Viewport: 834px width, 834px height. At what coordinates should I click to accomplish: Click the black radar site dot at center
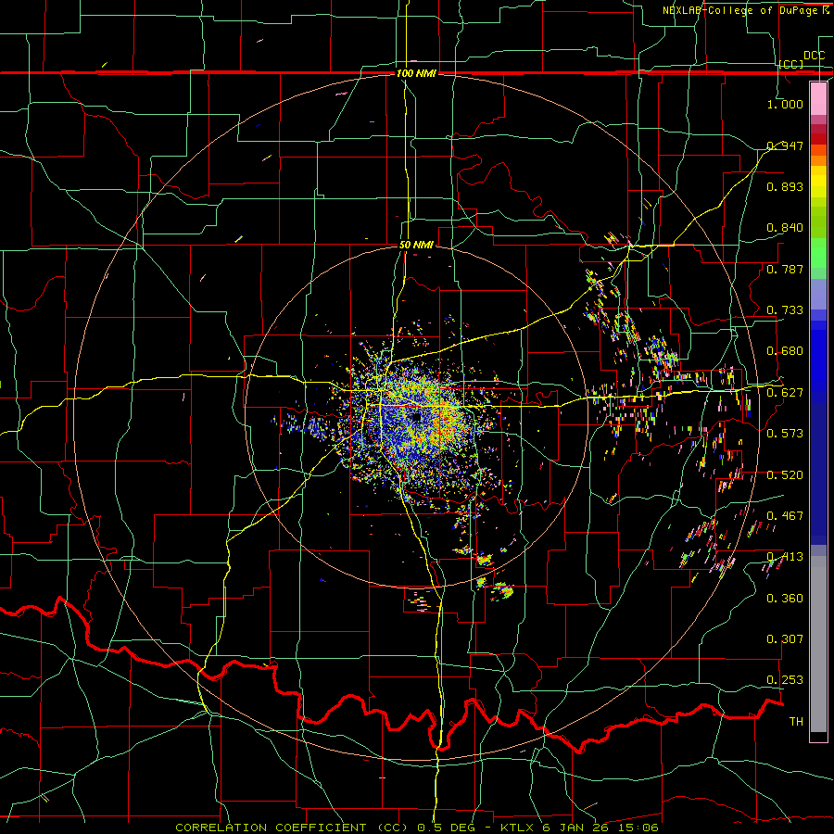click(x=416, y=417)
